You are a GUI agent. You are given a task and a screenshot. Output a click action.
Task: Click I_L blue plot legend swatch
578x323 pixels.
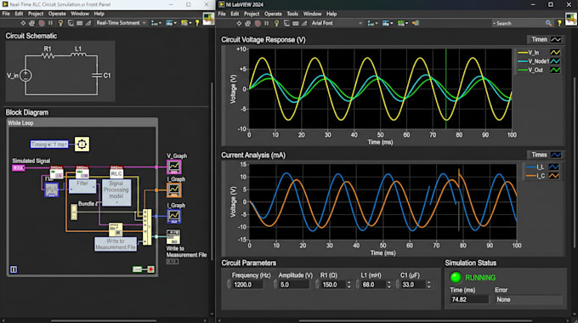point(554,167)
